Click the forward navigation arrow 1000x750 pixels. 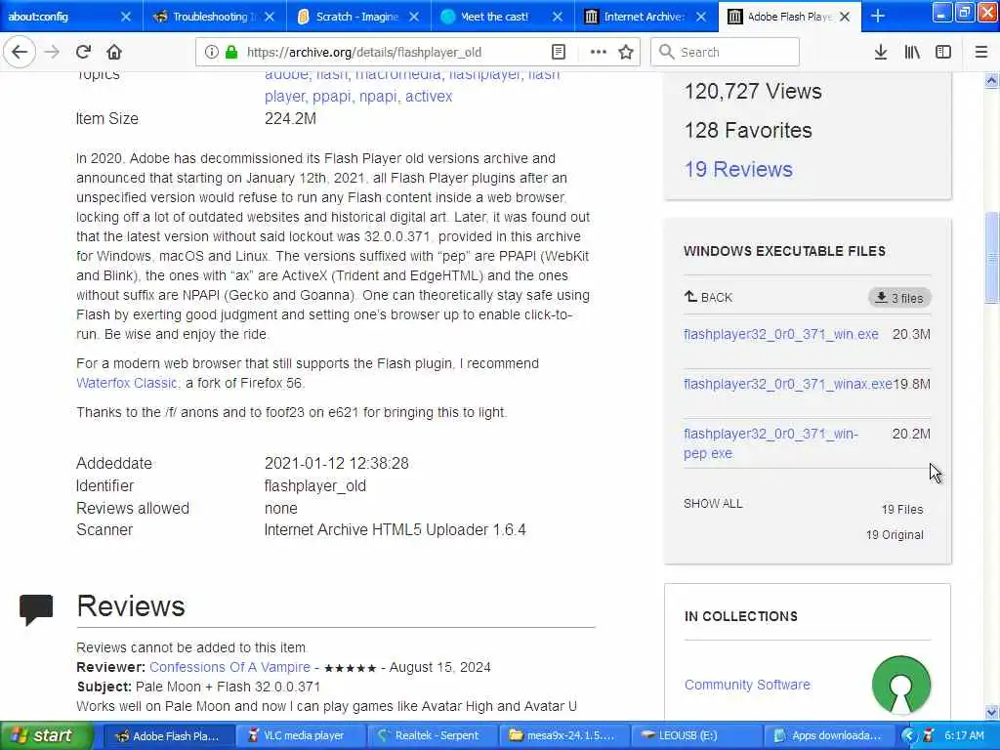click(52, 52)
